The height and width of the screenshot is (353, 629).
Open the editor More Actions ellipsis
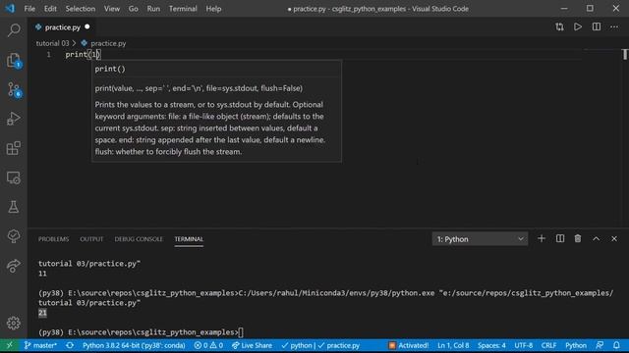614,27
